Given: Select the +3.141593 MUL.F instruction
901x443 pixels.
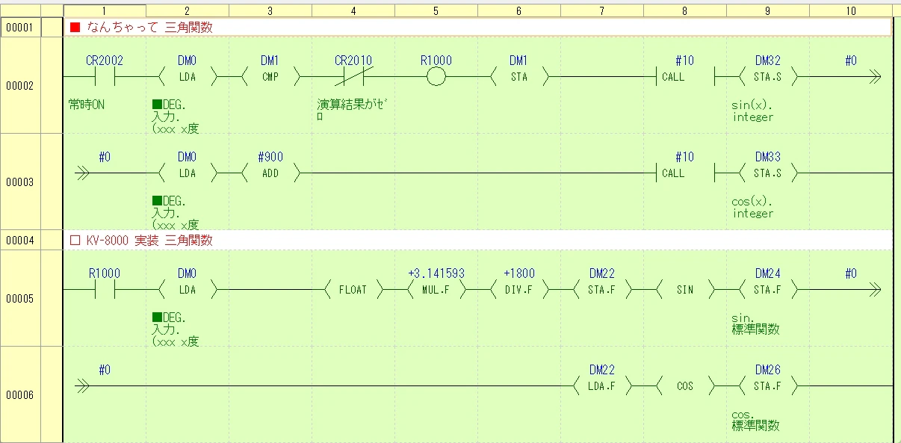Looking at the screenshot, I should (x=436, y=290).
